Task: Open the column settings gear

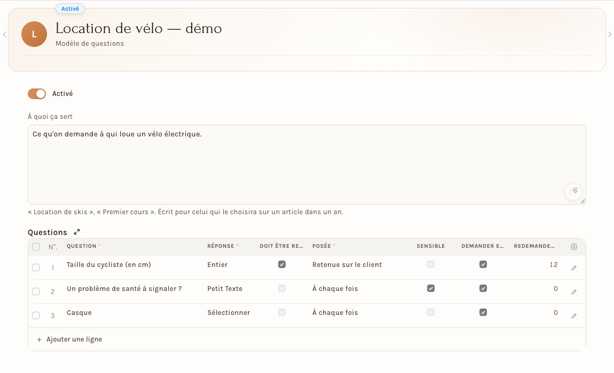Action: [x=573, y=246]
